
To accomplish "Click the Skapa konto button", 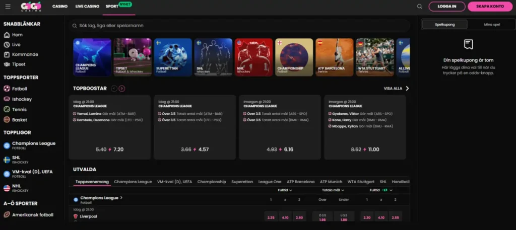I will (x=490, y=7).
